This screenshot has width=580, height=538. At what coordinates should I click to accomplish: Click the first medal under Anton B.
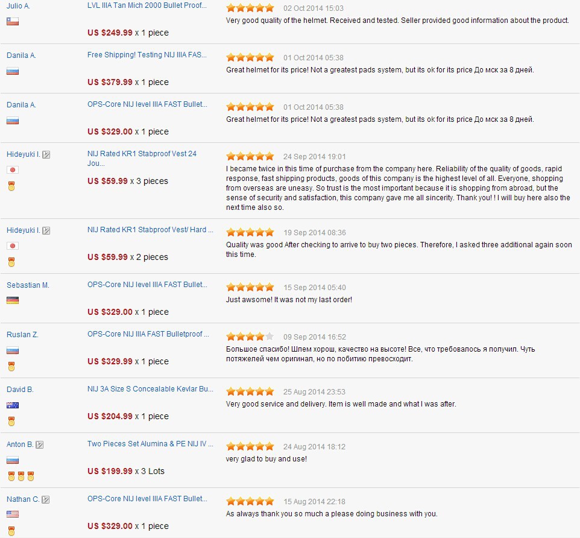tap(11, 476)
